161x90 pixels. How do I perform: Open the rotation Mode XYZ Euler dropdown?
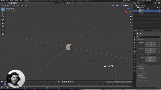click(151, 55)
